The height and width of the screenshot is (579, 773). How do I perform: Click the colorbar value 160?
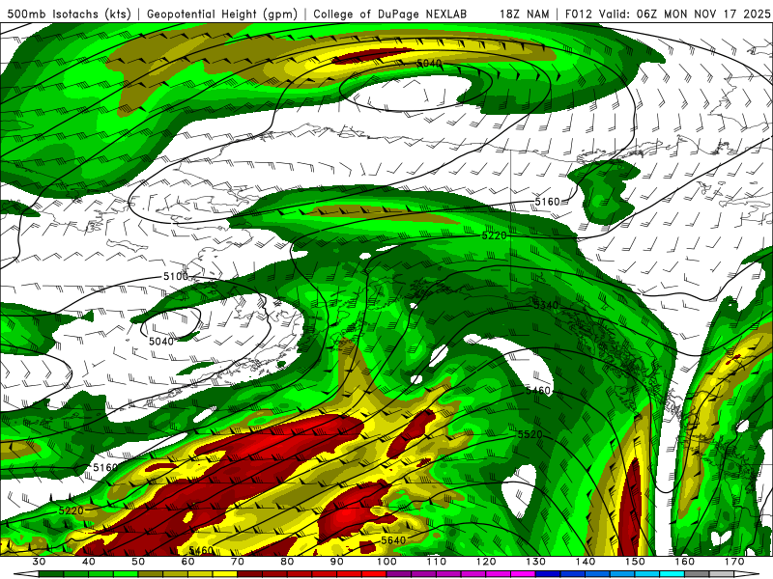point(685,562)
